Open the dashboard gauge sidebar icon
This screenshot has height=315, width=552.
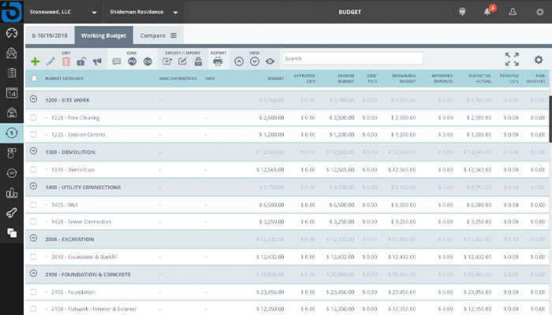tap(12, 33)
